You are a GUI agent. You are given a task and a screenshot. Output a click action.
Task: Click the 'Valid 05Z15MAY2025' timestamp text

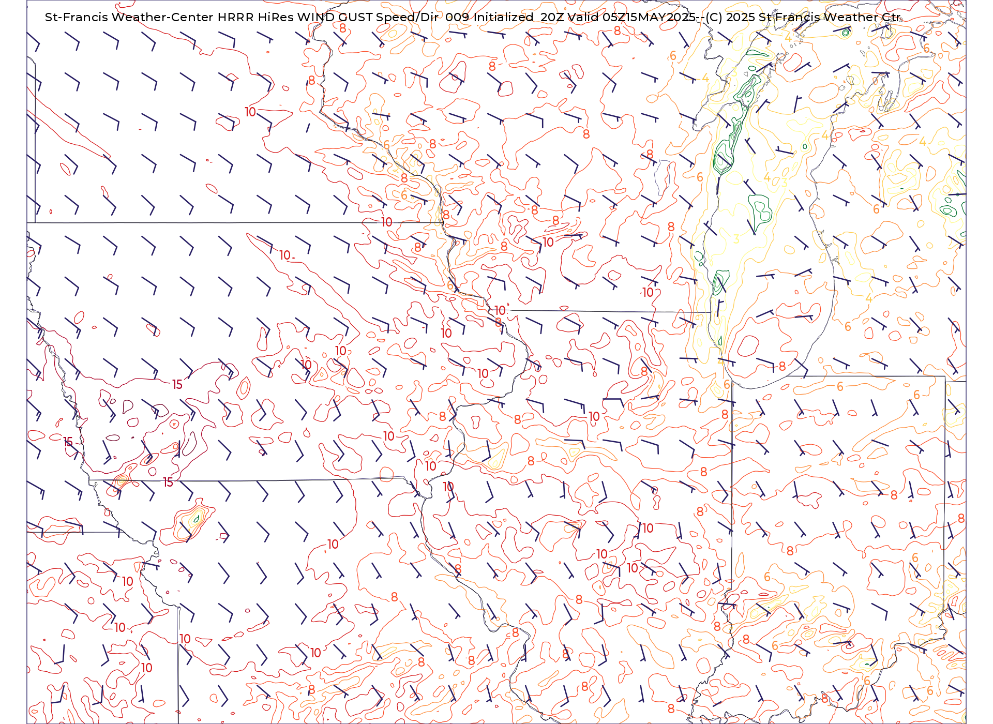tap(631, 17)
